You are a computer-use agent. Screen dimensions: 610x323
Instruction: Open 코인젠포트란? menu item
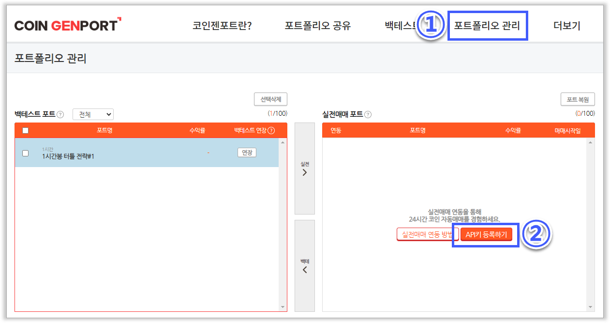tap(222, 26)
